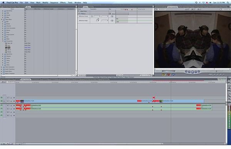Toggle Auto Select on A2 track
Viewport: 231px width, 149px height.
click(x=14, y=109)
